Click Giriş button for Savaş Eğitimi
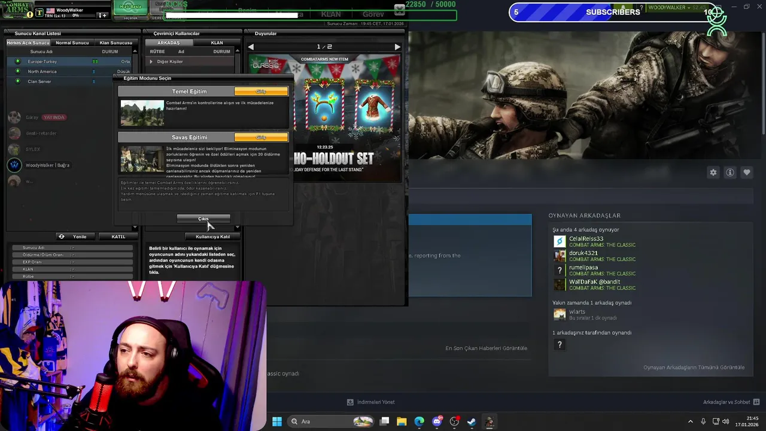The image size is (766, 431). click(261, 137)
